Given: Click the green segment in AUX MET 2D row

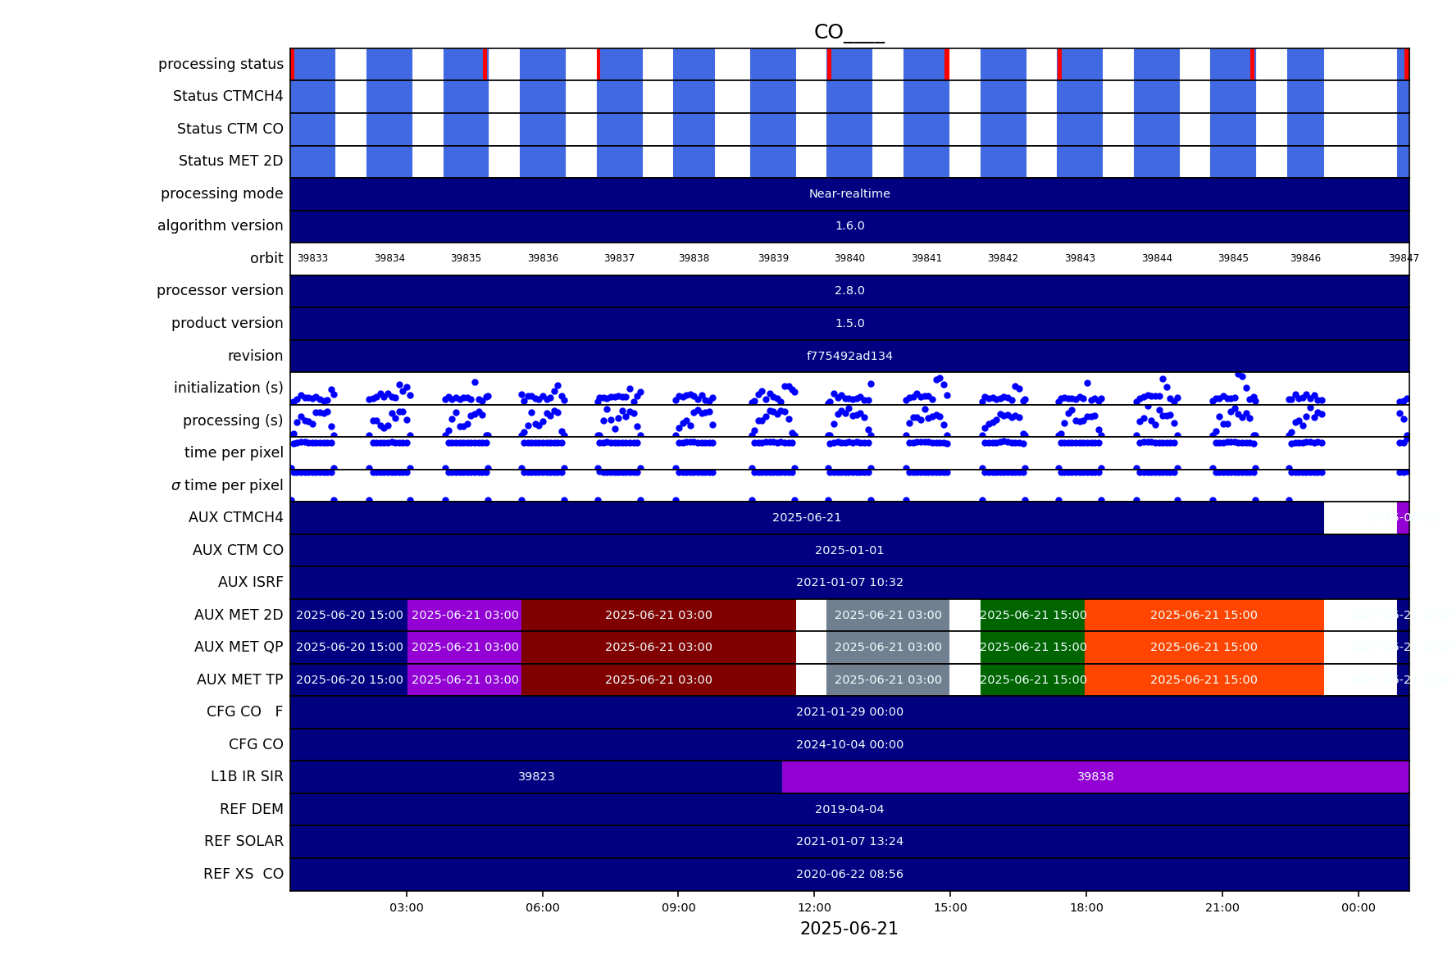Looking at the screenshot, I should [x=1032, y=615].
